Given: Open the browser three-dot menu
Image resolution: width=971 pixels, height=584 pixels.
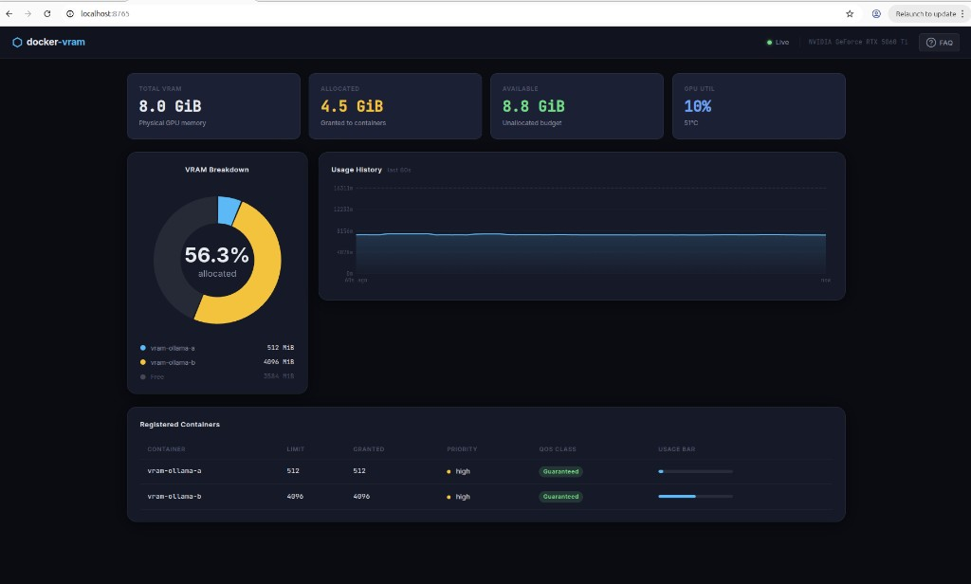Looking at the screenshot, I should click(x=962, y=13).
